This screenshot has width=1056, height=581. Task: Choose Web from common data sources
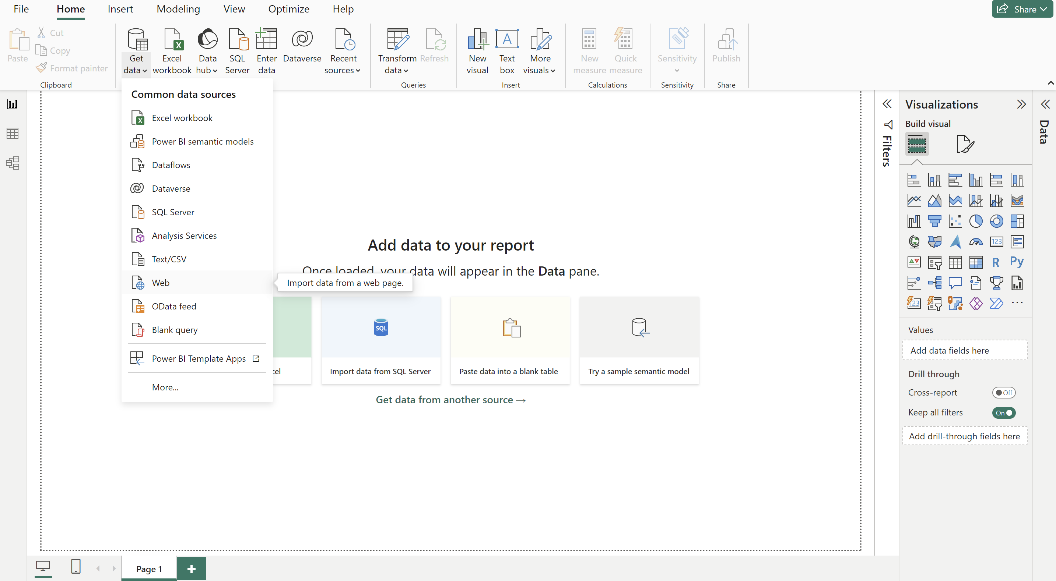[x=160, y=283]
